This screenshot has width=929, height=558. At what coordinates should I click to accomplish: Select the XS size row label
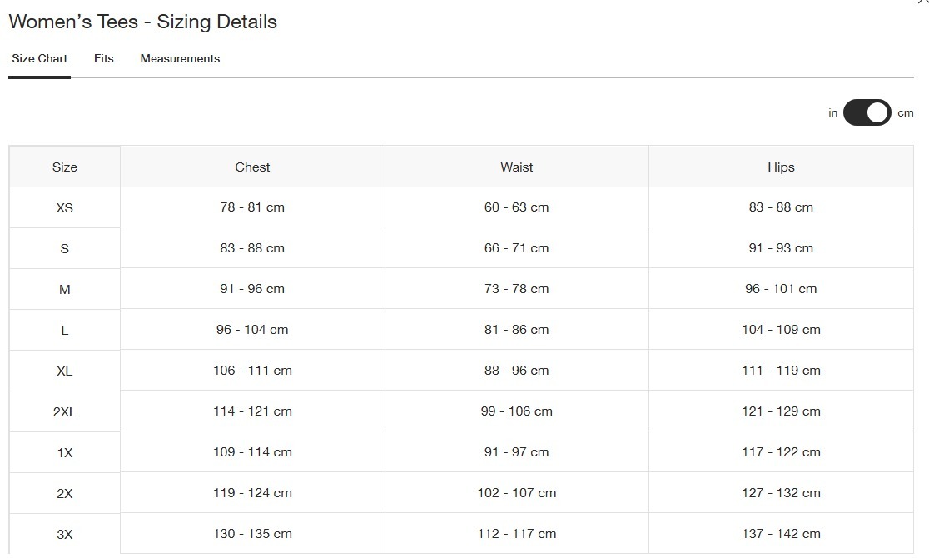coord(65,208)
